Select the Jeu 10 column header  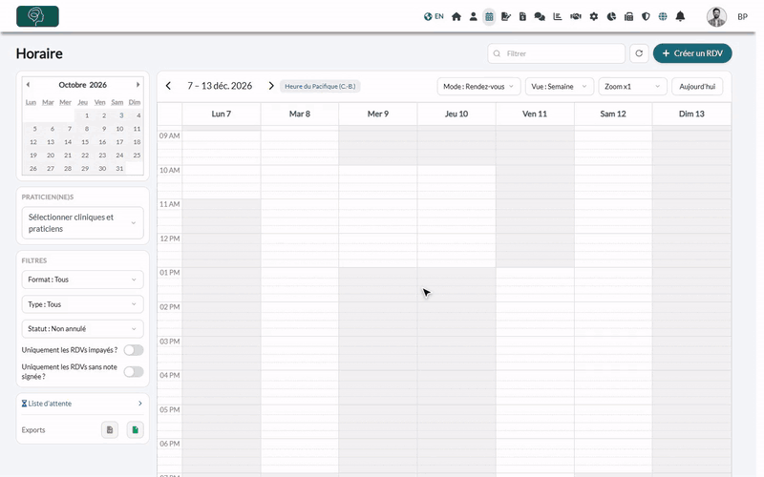click(456, 114)
